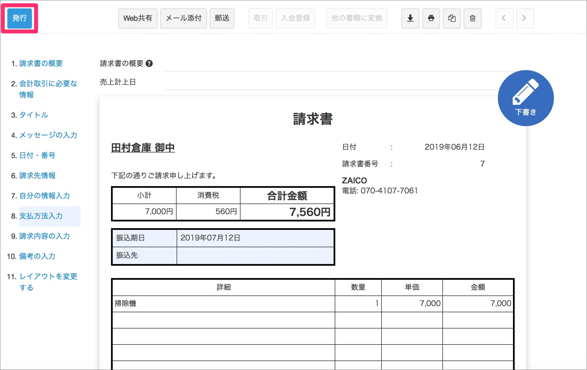Click the 単価 column header
The height and width of the screenshot is (370, 587).
click(x=412, y=287)
